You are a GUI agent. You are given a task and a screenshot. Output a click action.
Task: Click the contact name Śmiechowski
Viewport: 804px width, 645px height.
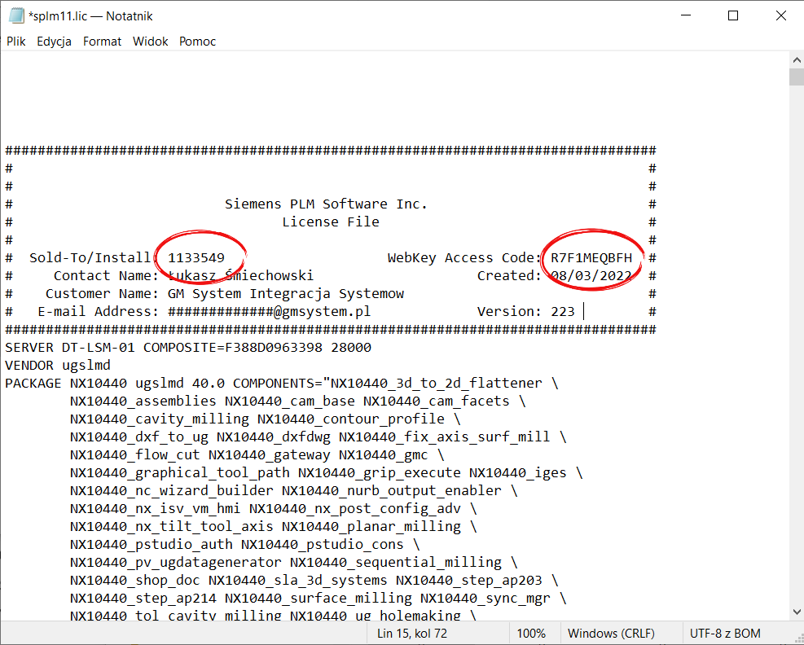click(269, 276)
